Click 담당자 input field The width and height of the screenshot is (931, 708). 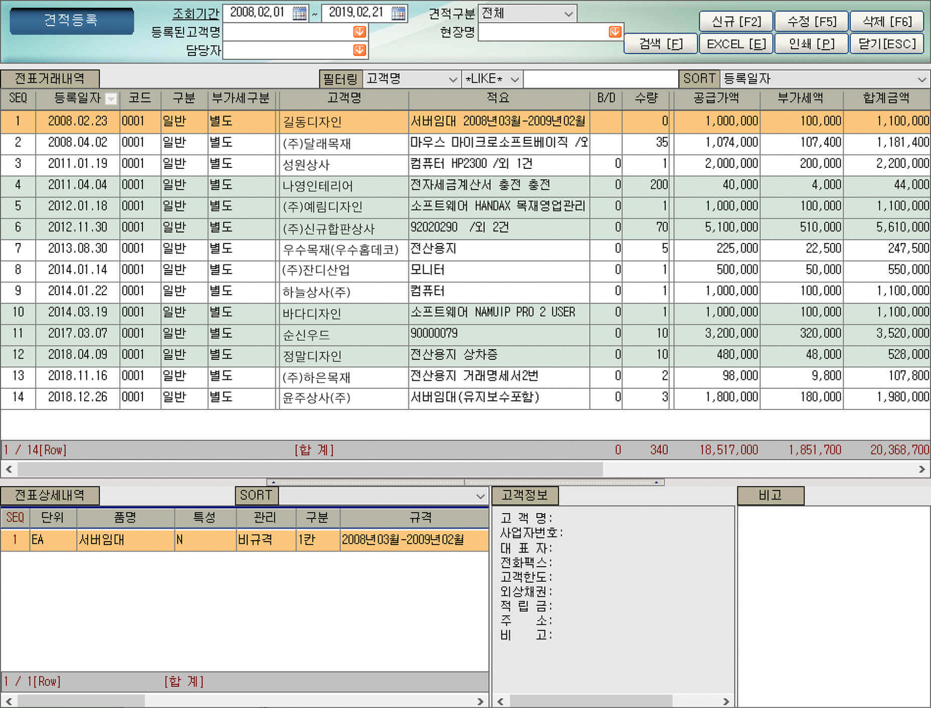point(288,50)
